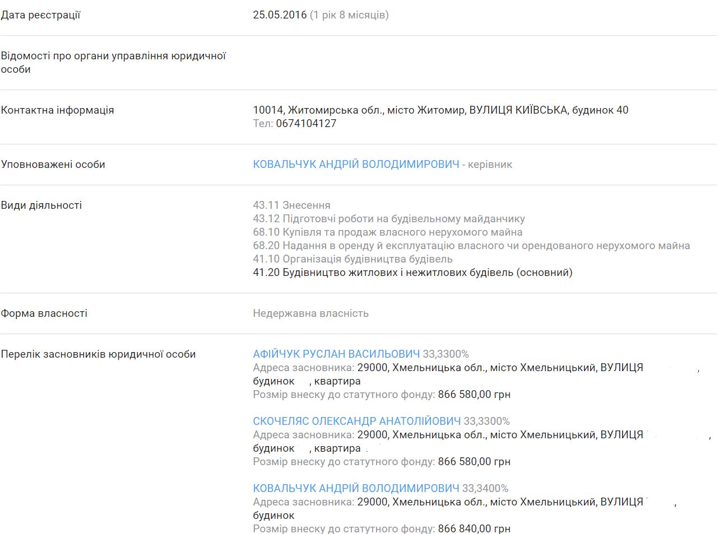Click the phone number 0674104127
This screenshot has width=719, height=534.
(306, 124)
